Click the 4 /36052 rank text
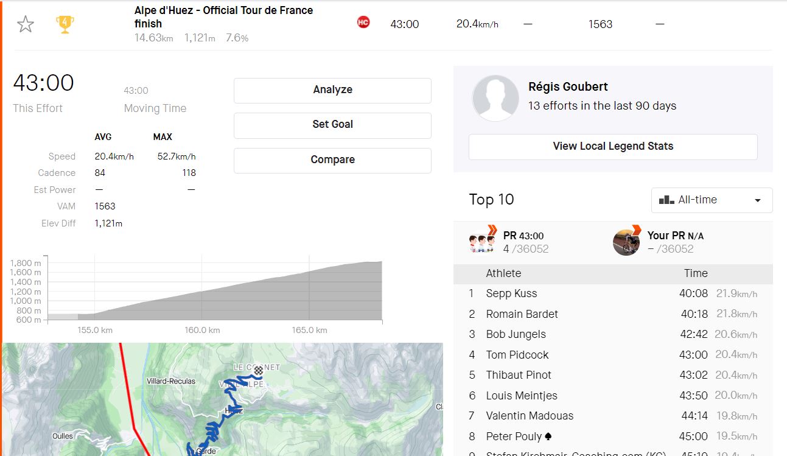787x456 pixels. [x=526, y=249]
